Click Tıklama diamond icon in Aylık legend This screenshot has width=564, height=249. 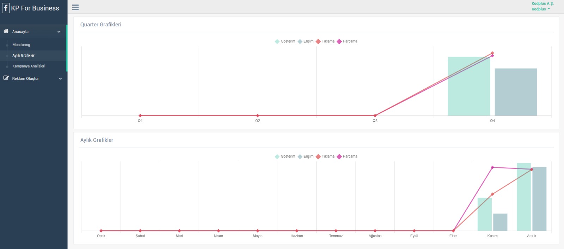[x=318, y=157]
